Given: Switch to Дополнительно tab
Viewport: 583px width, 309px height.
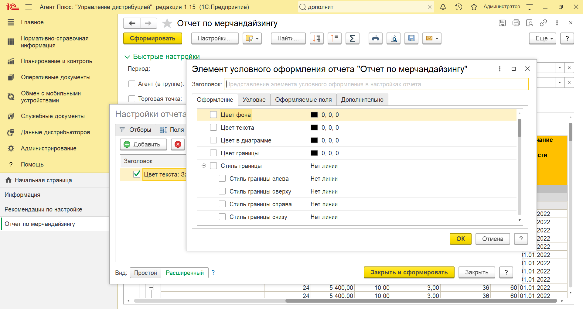Looking at the screenshot, I should 362,100.
